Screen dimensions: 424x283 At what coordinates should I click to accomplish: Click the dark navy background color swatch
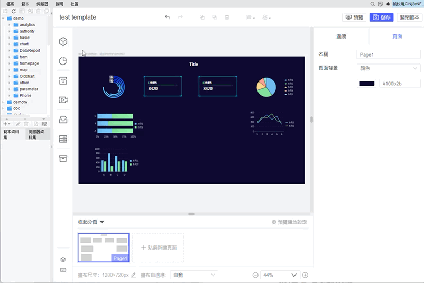click(366, 84)
